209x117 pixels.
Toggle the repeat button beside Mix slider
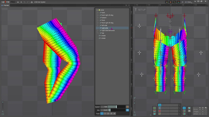tap(127, 110)
